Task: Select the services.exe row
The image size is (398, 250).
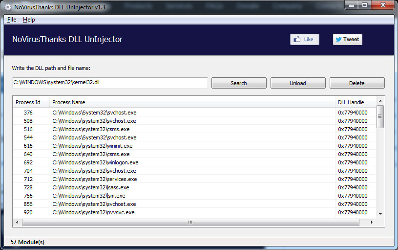Action: (x=194, y=179)
